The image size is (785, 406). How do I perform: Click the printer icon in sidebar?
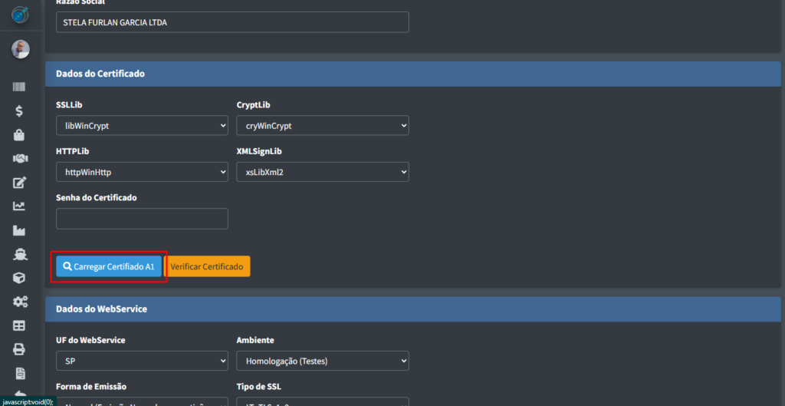[19, 349]
